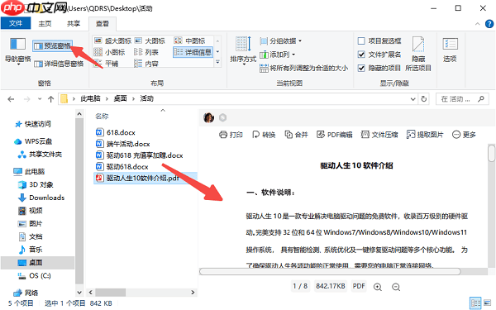496x310 pixels.
Task: Open the Add columns (添加列) dropdown
Action: pos(278,55)
